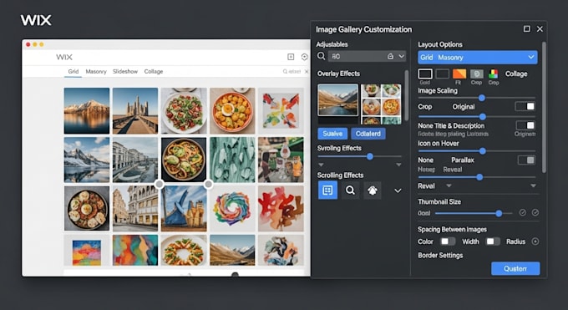Open the green salad plate gallery image

184,110
